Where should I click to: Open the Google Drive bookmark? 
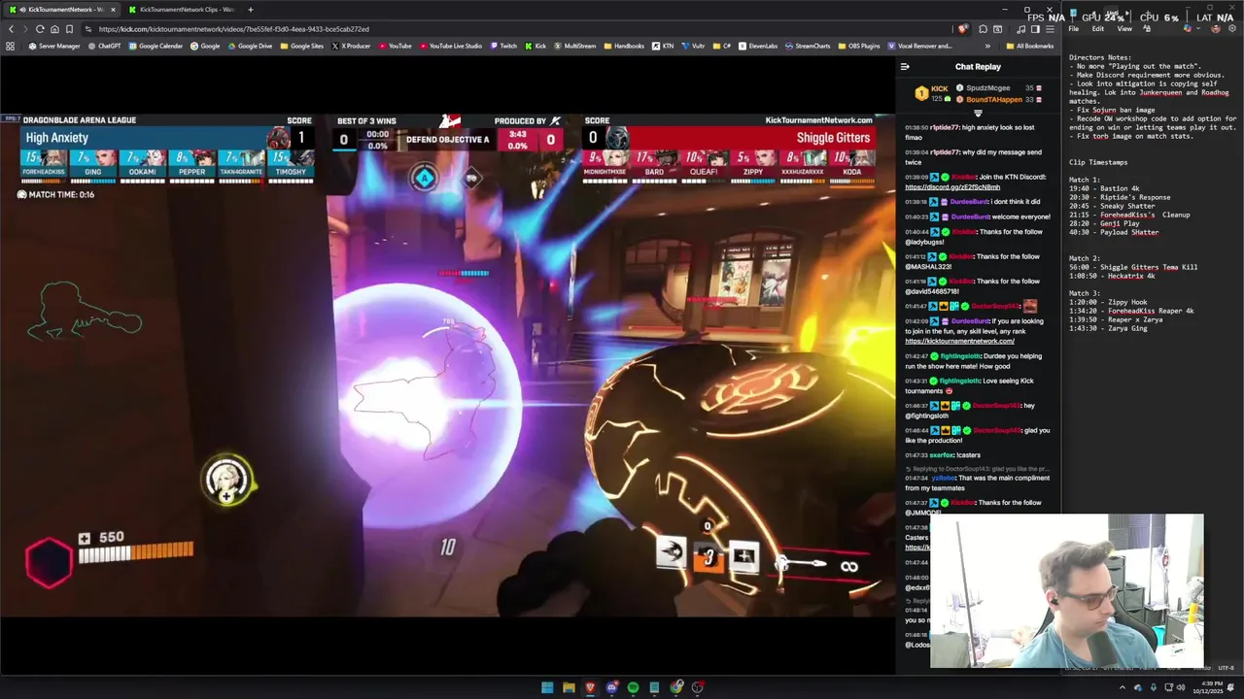(x=250, y=46)
